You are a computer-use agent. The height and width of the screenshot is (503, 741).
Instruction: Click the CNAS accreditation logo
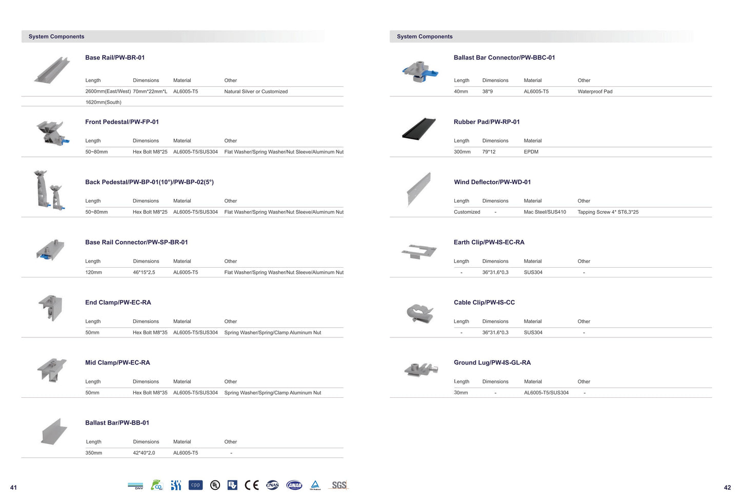272,485
